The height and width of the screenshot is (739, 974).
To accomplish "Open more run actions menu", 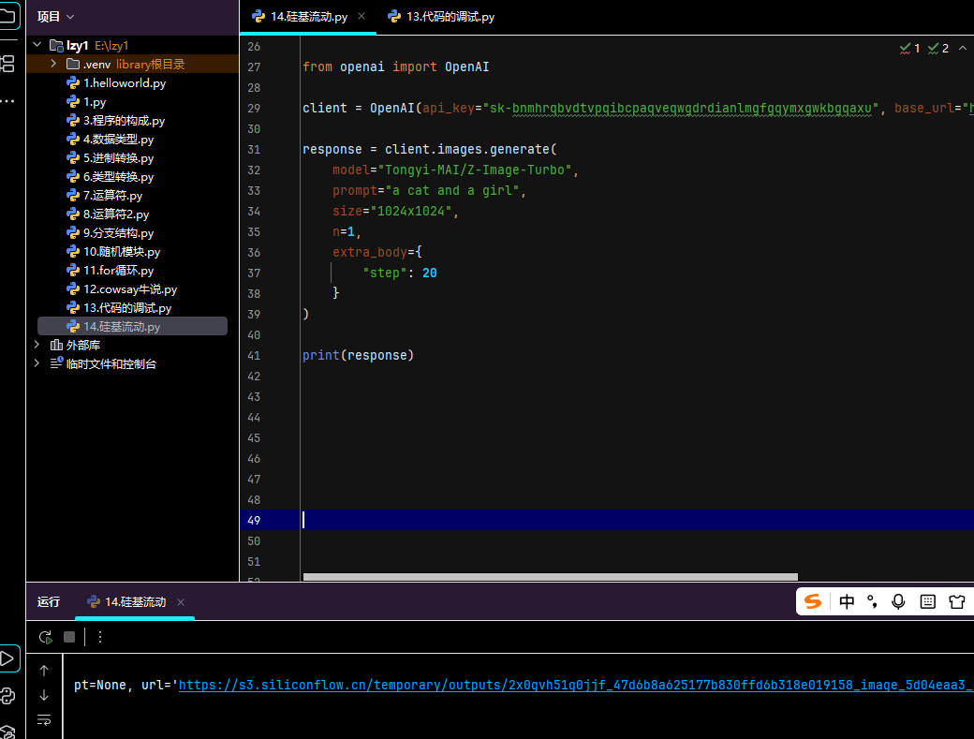I will (100, 637).
